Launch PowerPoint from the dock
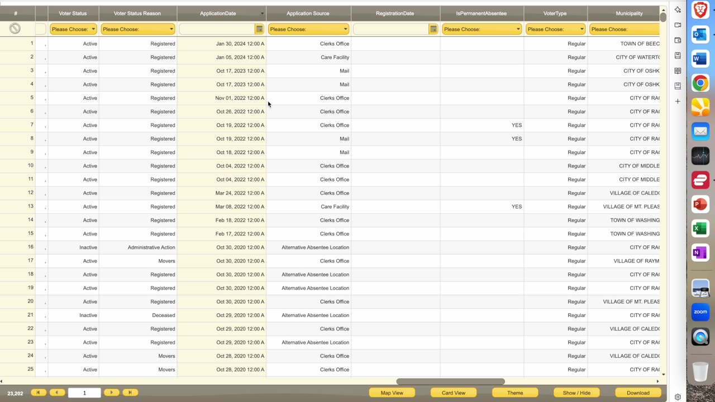The width and height of the screenshot is (715, 402). [700, 204]
